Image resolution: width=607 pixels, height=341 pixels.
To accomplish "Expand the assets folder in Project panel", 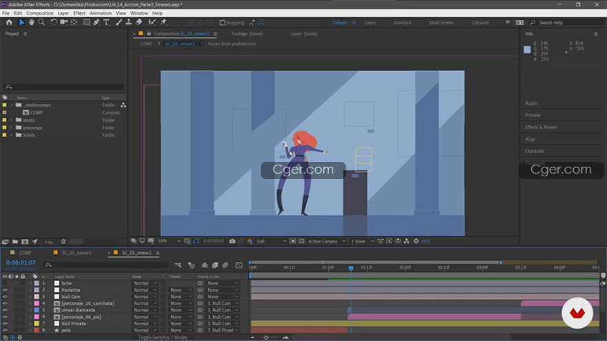I will 11,121.
